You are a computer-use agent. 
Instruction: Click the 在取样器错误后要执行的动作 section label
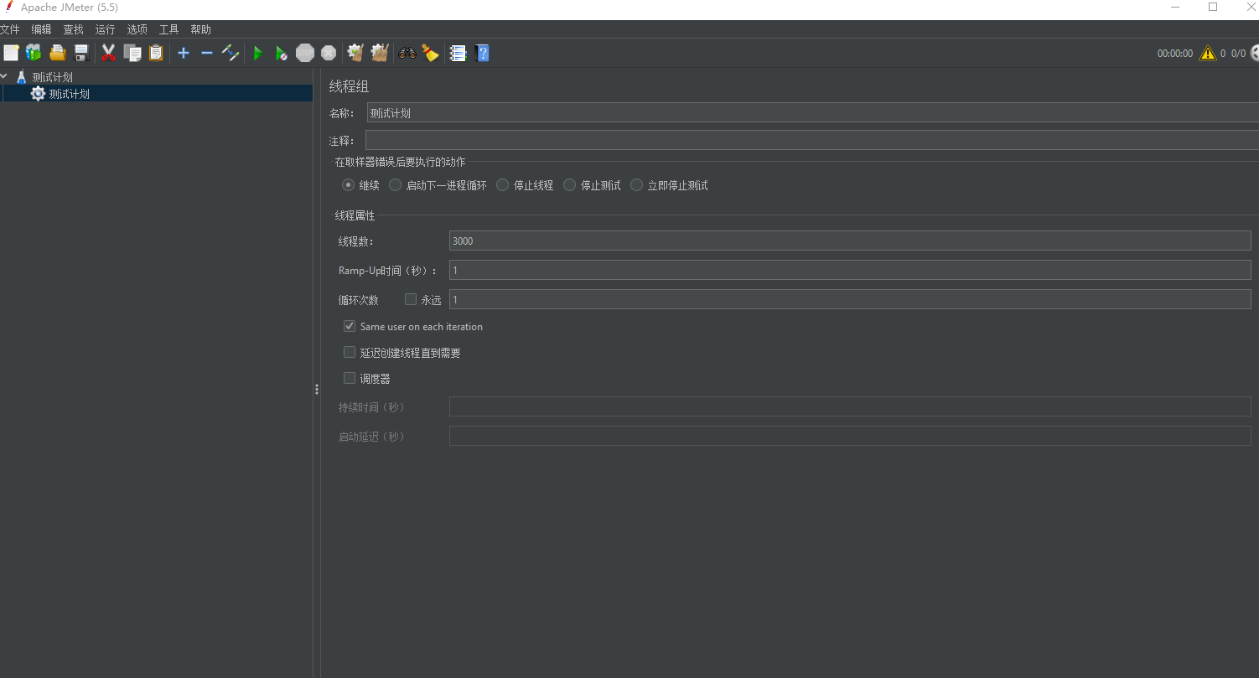click(x=400, y=162)
